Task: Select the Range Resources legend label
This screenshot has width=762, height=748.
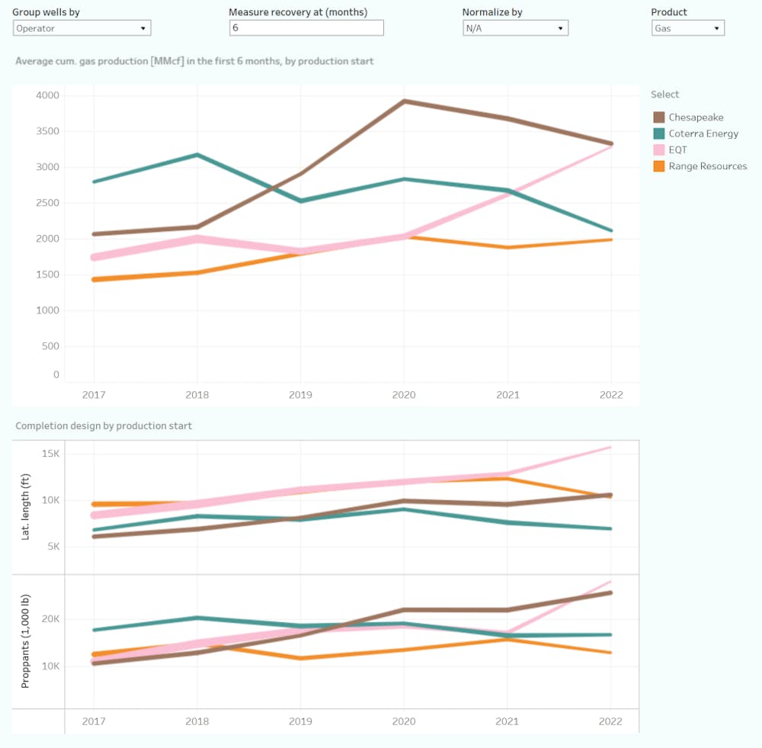Action: 708,166
